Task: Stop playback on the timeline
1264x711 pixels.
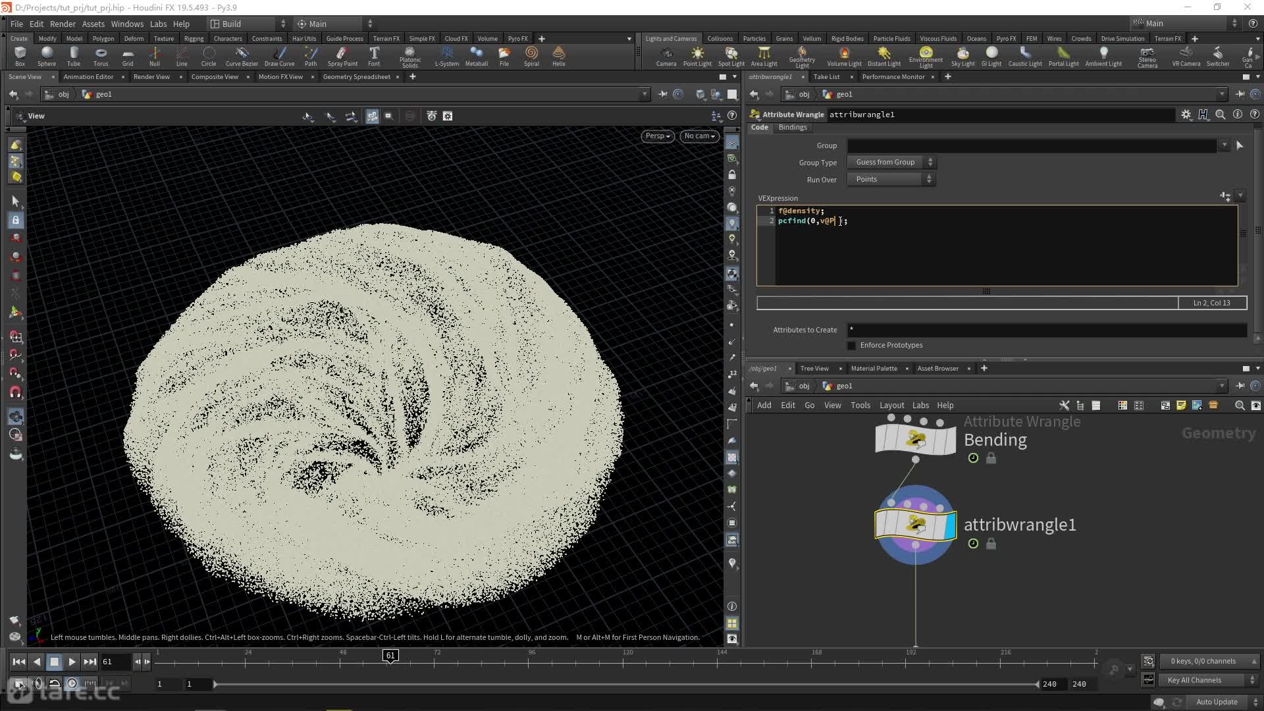Action: click(x=55, y=662)
